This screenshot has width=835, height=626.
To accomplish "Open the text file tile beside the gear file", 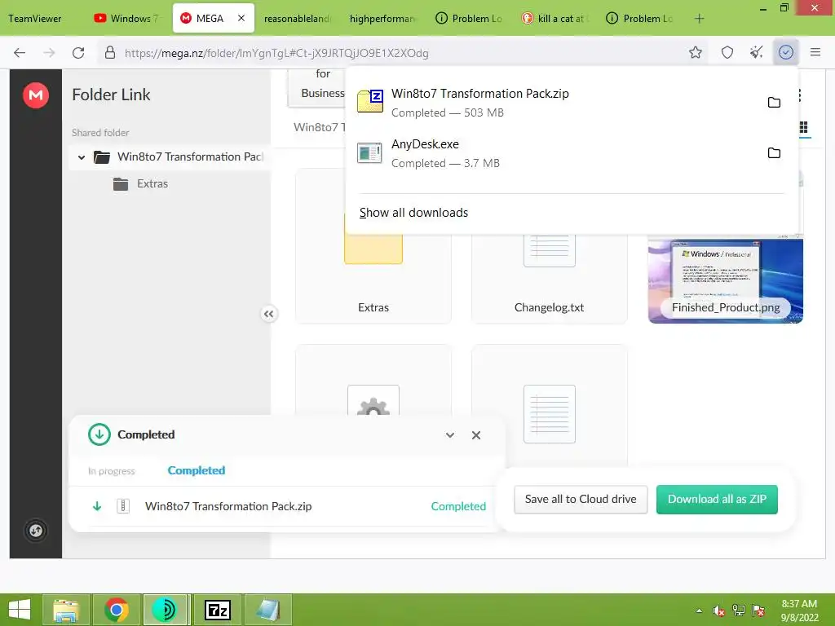I will click(x=549, y=406).
